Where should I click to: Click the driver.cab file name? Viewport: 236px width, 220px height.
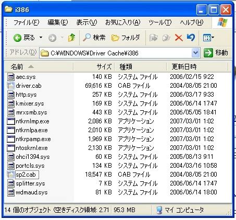tap(29, 86)
